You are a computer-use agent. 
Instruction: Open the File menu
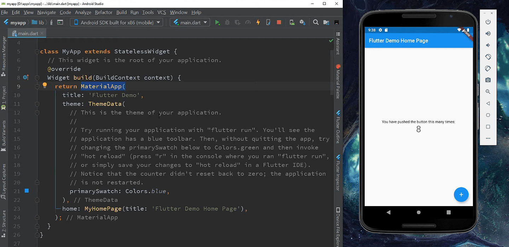[5, 12]
